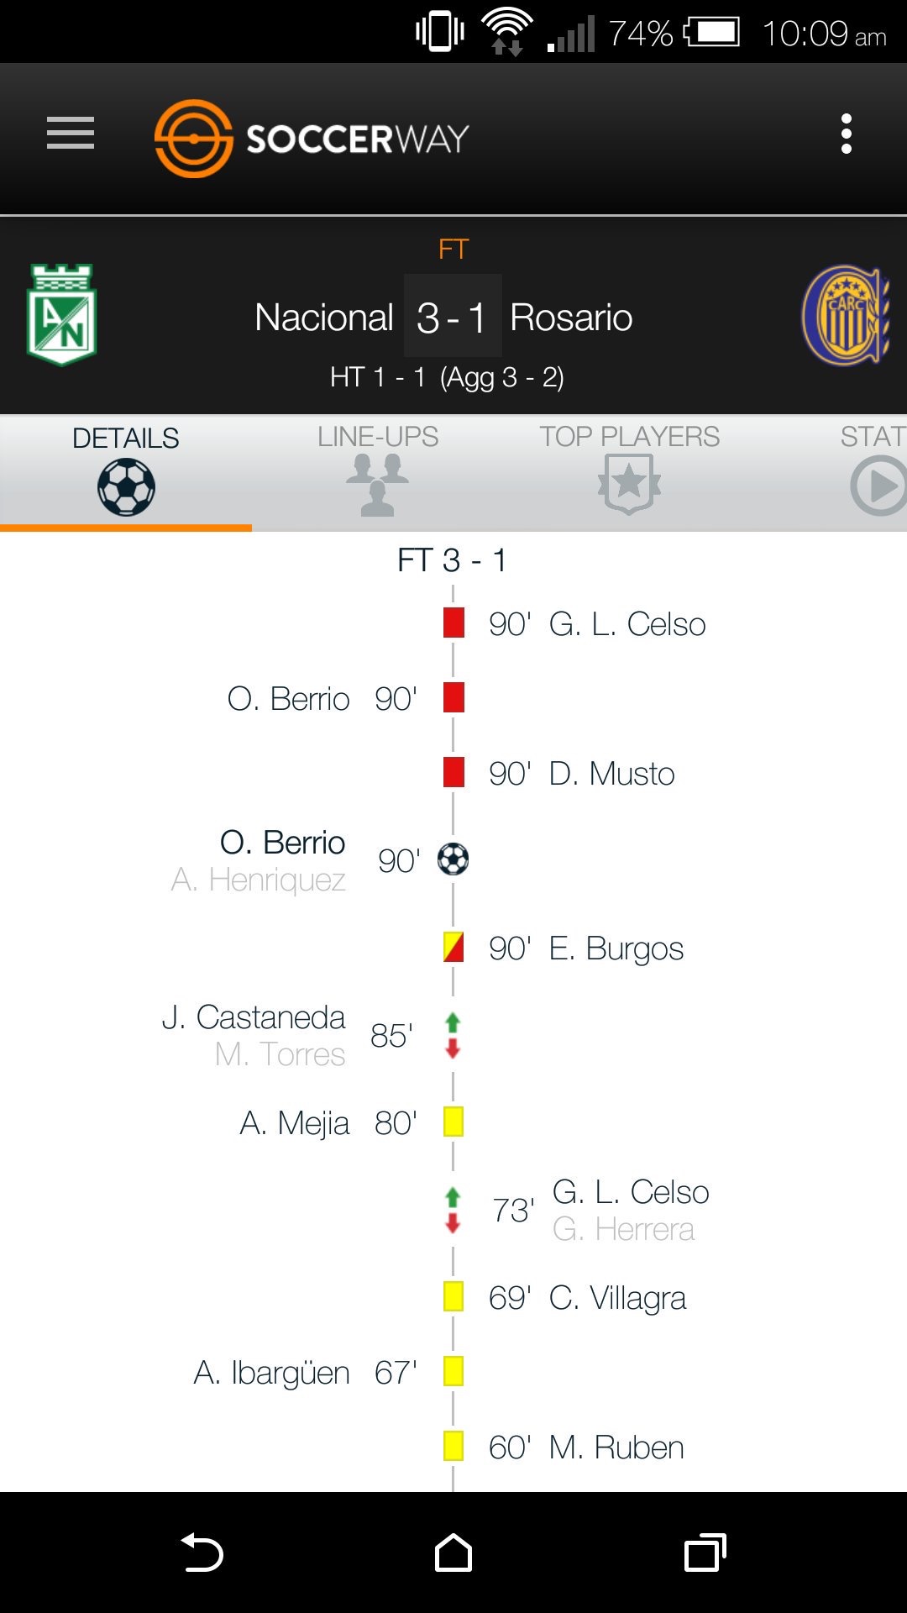Tap A. Mejia yellow card icon

453,1122
